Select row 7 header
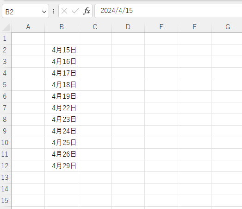Screen dimensions: 242x209 coord(5,108)
